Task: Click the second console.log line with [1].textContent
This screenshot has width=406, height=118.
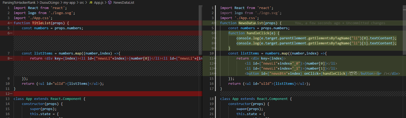Action: click(x=317, y=43)
